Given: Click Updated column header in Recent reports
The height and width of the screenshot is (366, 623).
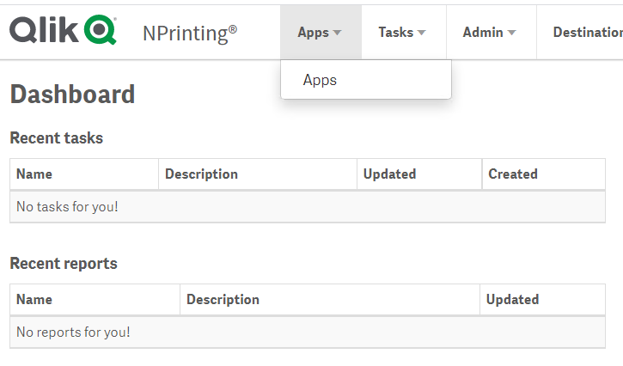Looking at the screenshot, I should click(543, 300).
